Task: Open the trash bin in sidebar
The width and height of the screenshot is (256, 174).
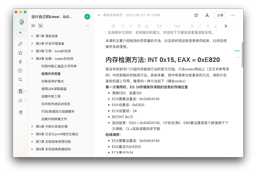Action: 20,112
